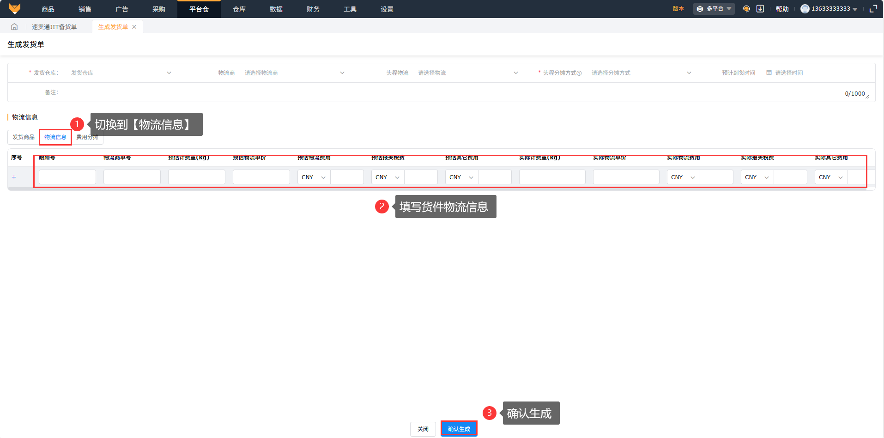884x438 pixels.
Task: Click the user avatar icon
Action: [805, 9]
